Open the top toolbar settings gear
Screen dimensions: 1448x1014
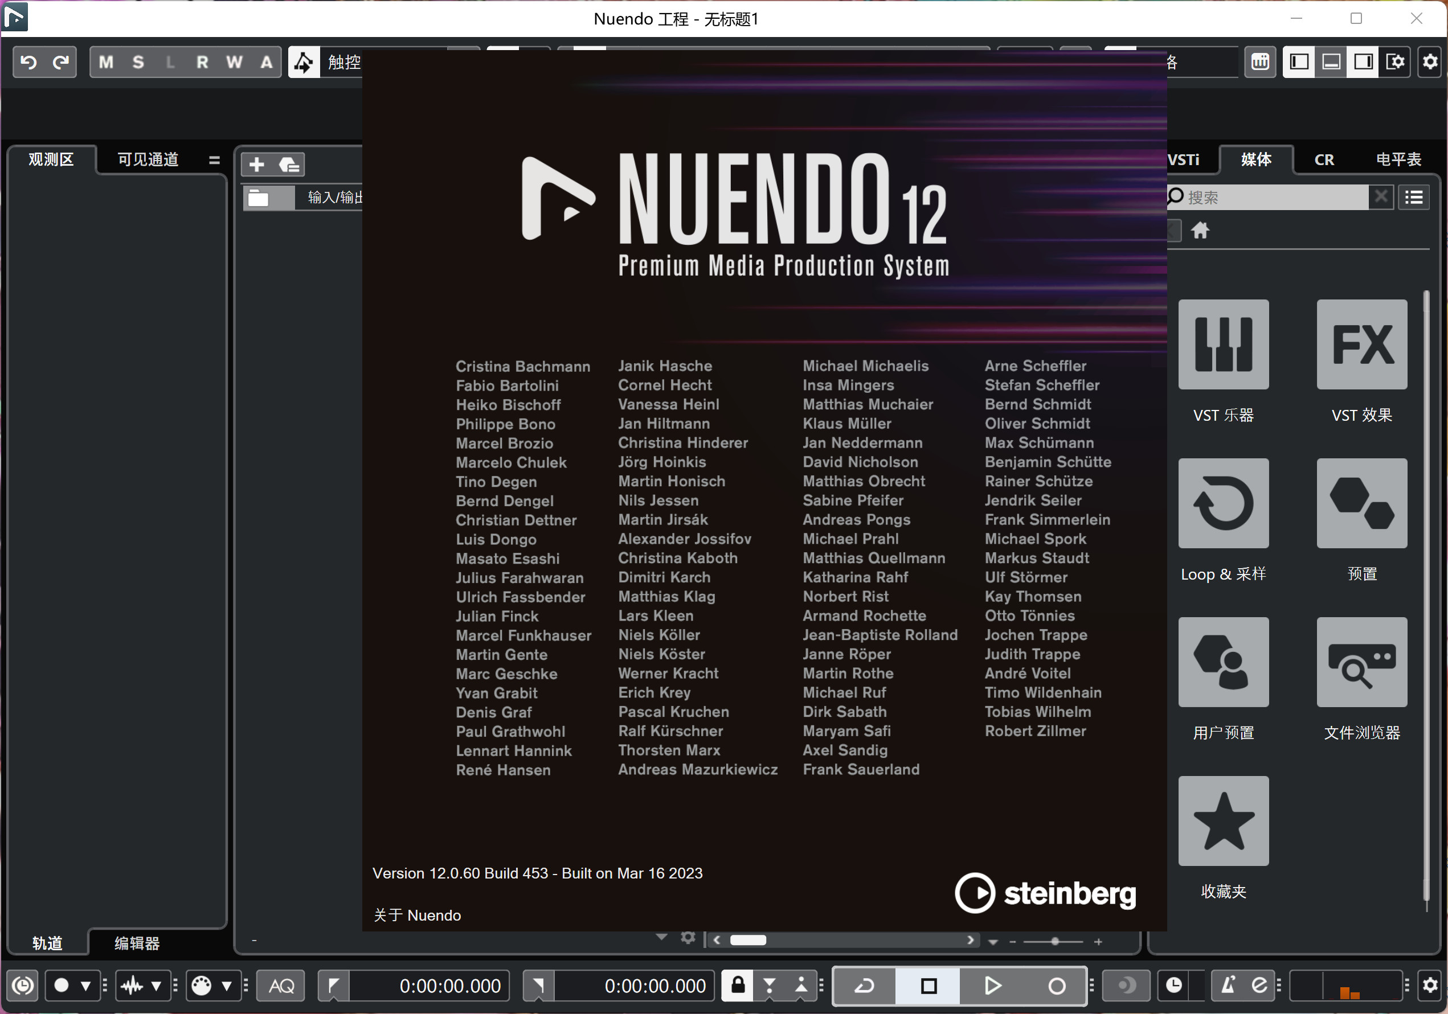(1430, 61)
